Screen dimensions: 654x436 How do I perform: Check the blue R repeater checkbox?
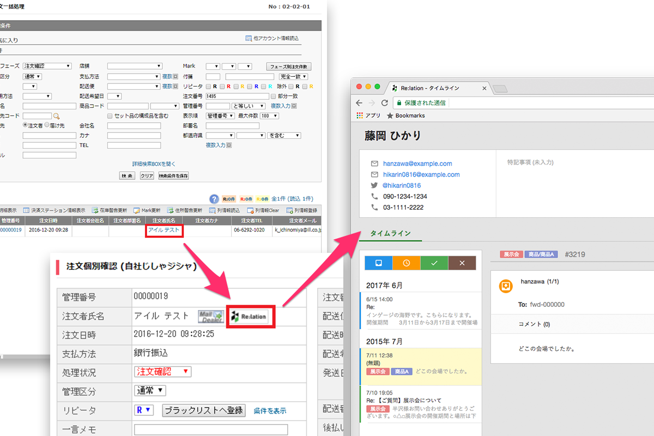pyautogui.click(x=250, y=86)
